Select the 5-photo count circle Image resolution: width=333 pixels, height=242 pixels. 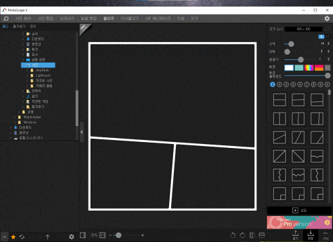(293, 85)
